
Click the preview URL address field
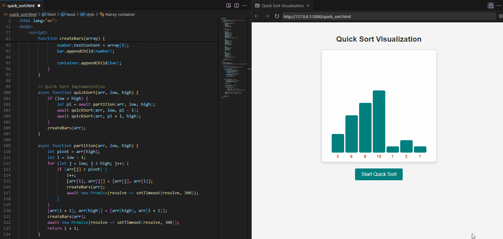(x=388, y=16)
